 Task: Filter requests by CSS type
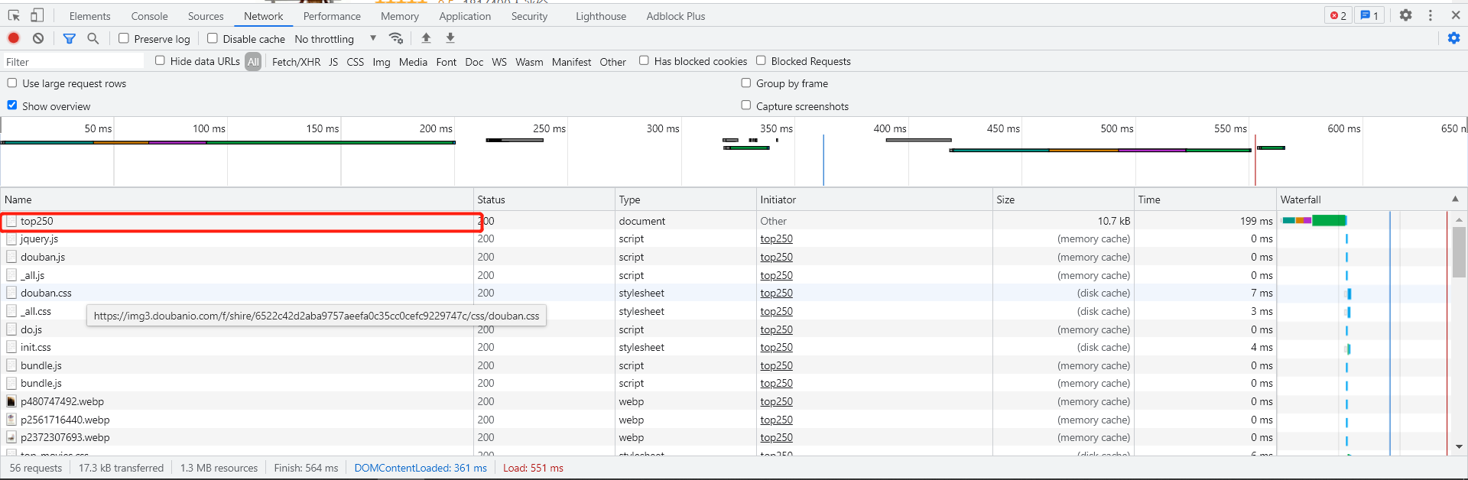(x=355, y=62)
